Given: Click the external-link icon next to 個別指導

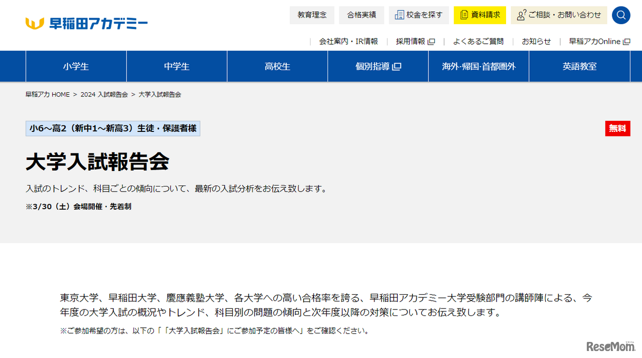Looking at the screenshot, I should click(396, 66).
